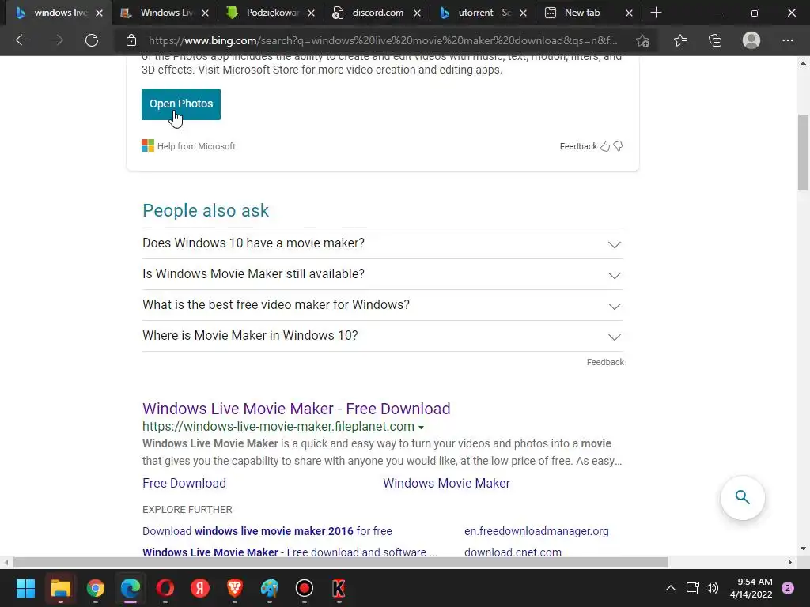Screen dimensions: 810x607
Task: Click the Feedback link under People also ask
Action: 605,362
